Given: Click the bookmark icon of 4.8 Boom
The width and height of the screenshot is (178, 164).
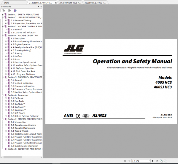Looking at the screenshot, I should pyautogui.click(x=9, y=60).
